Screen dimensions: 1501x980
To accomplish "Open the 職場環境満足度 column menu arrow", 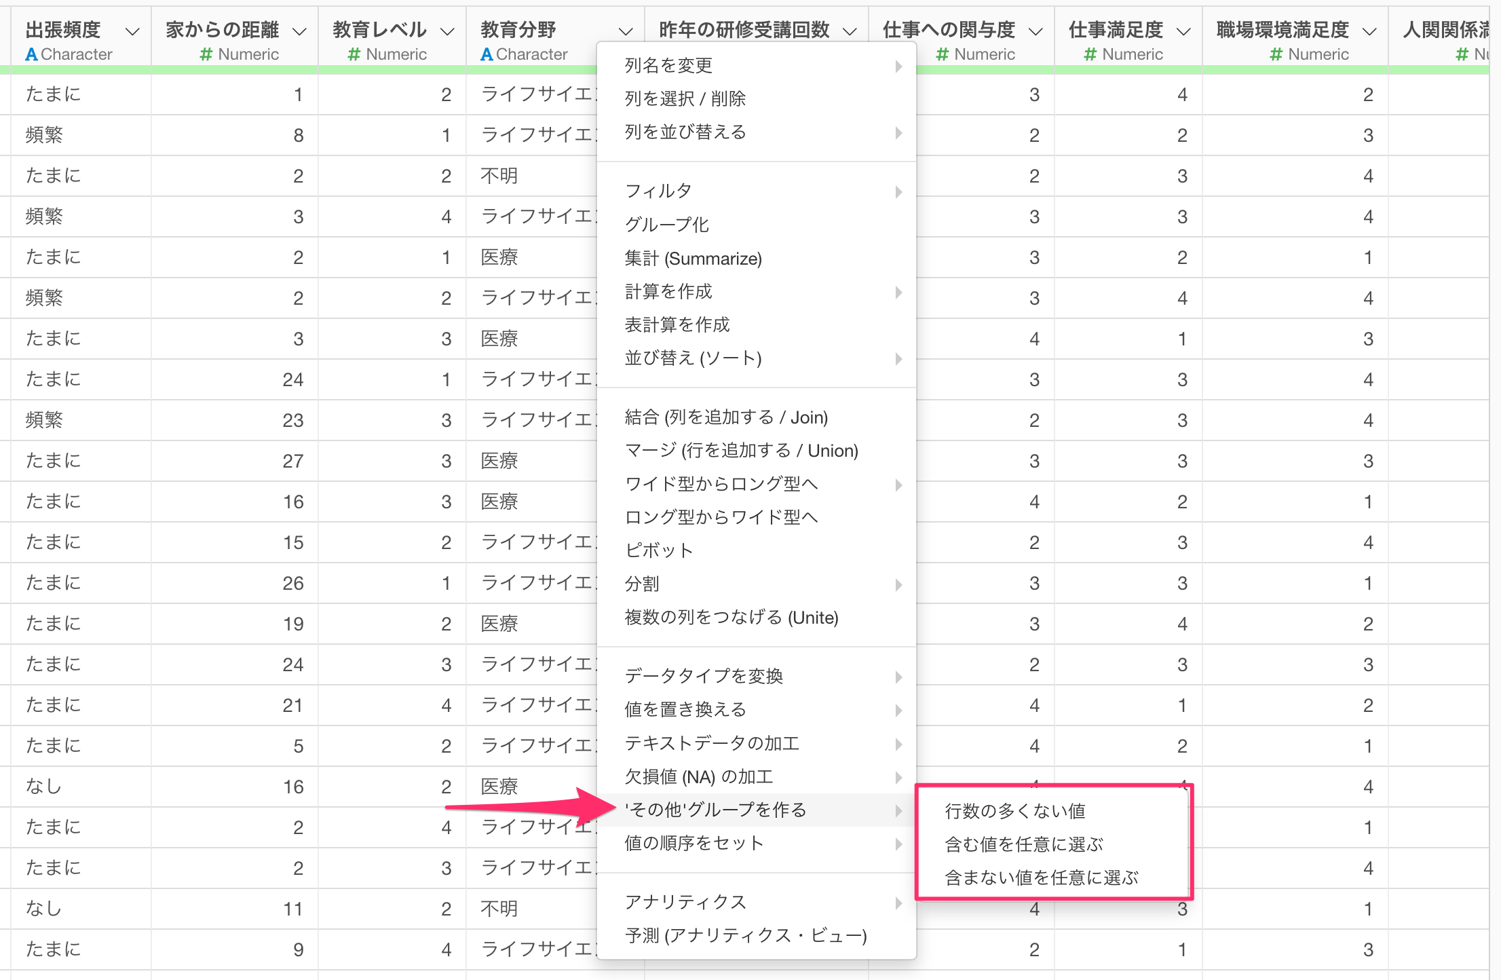I will [x=1369, y=31].
